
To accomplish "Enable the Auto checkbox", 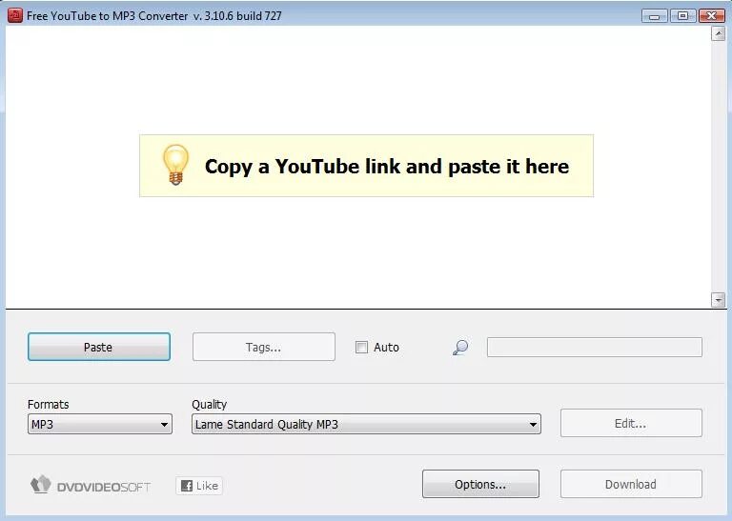I will click(x=361, y=347).
